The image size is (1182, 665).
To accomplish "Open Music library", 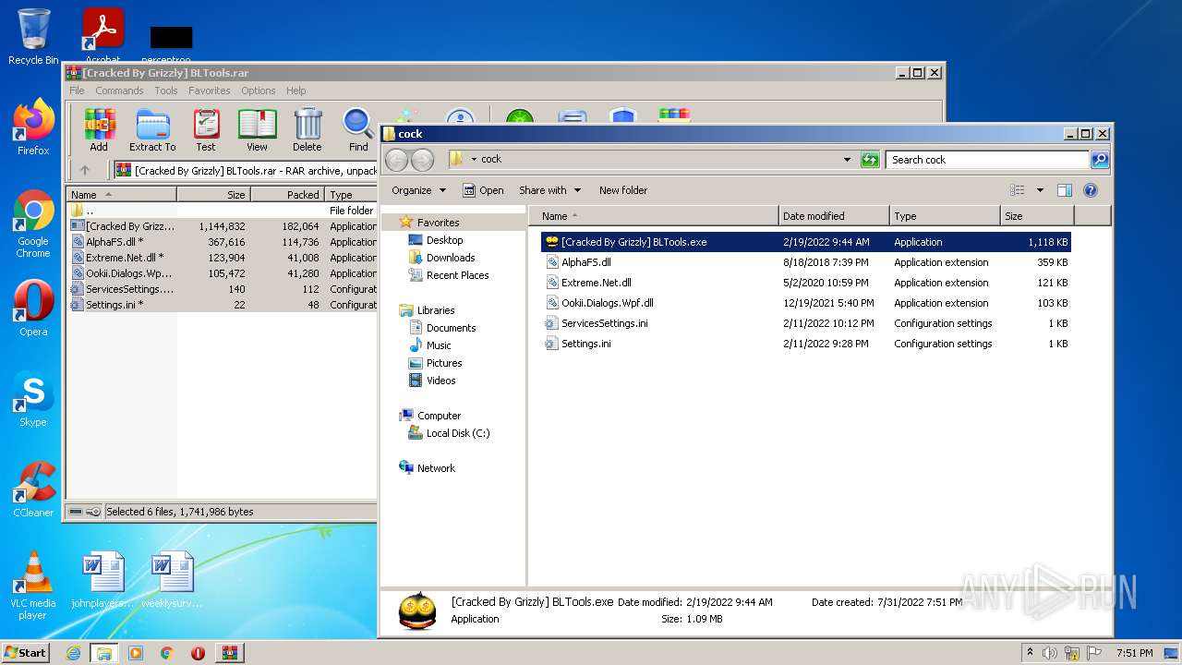I will click(x=439, y=345).
